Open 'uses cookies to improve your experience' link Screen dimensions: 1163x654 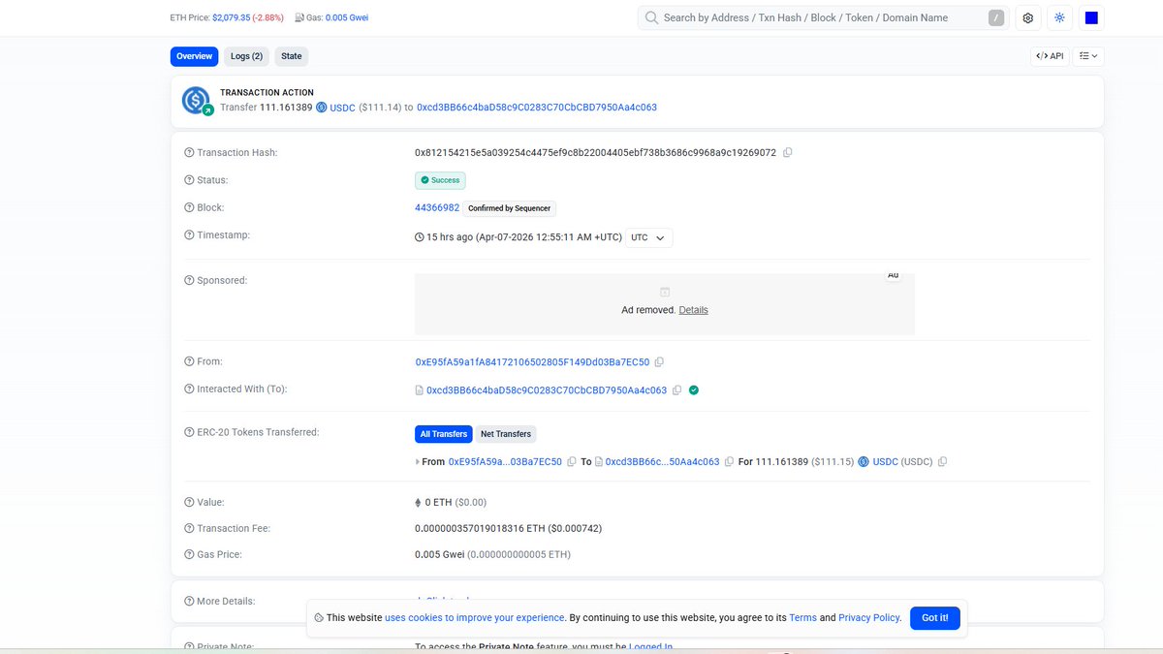click(475, 617)
